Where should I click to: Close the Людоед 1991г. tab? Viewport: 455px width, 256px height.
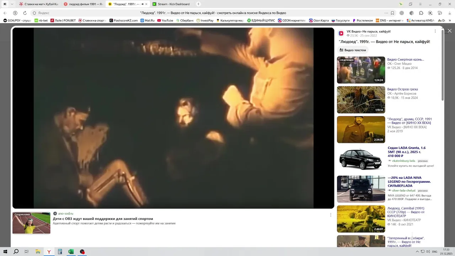146,4
